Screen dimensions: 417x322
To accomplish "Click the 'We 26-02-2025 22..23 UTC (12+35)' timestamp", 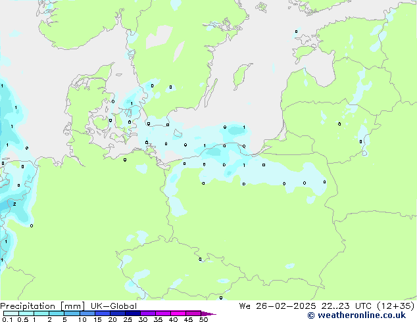I will tap(327, 306).
